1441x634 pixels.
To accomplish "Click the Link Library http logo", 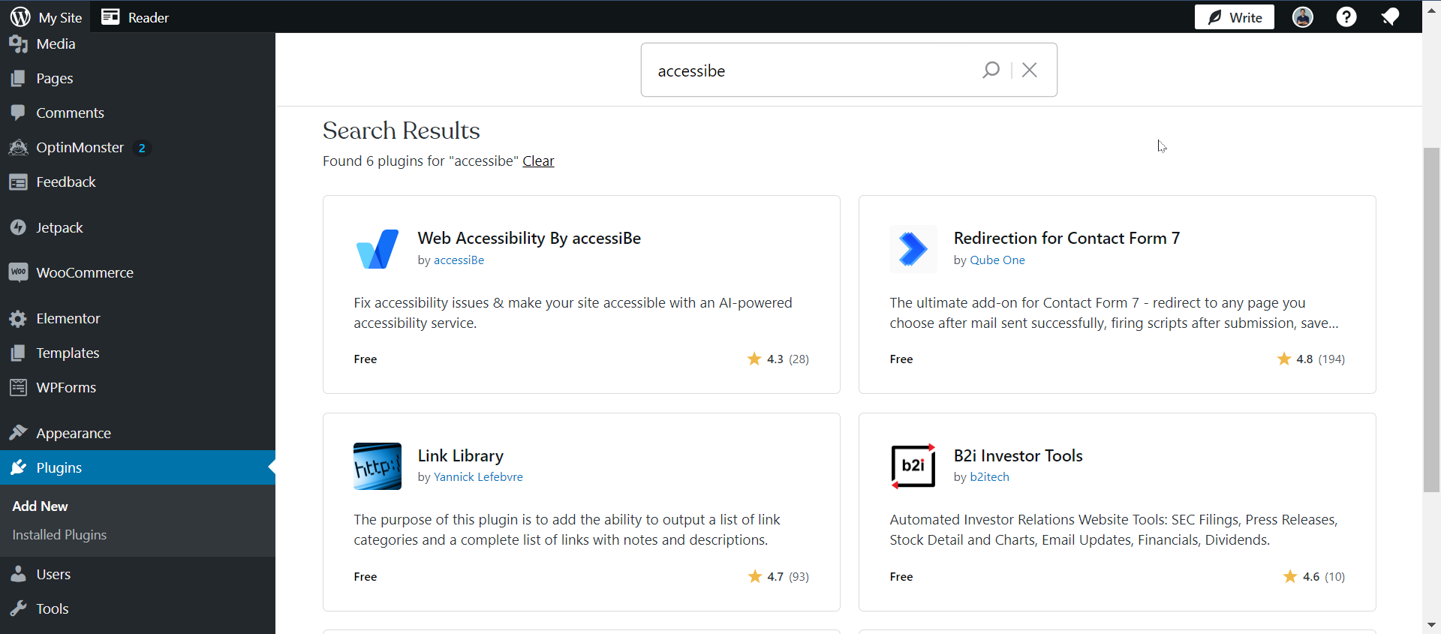I will [378, 466].
